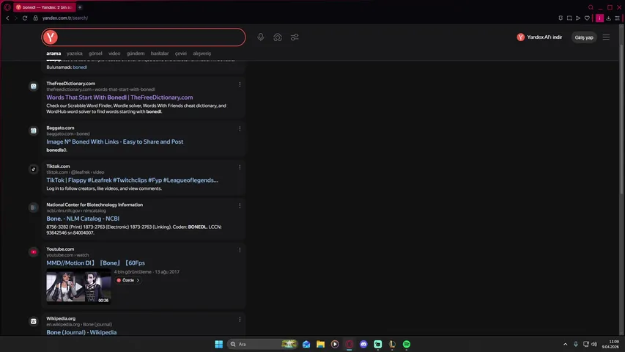Open the TikTok Flappy Leafrek result link

click(x=133, y=180)
